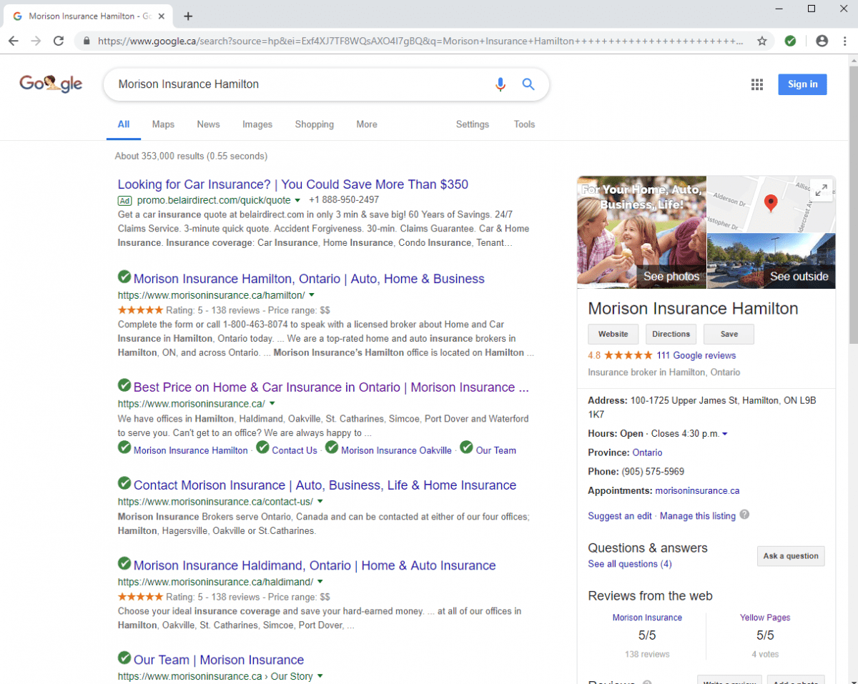Click the phone number (905) 575-5969
This screenshot has width=858, height=684.
653,472
